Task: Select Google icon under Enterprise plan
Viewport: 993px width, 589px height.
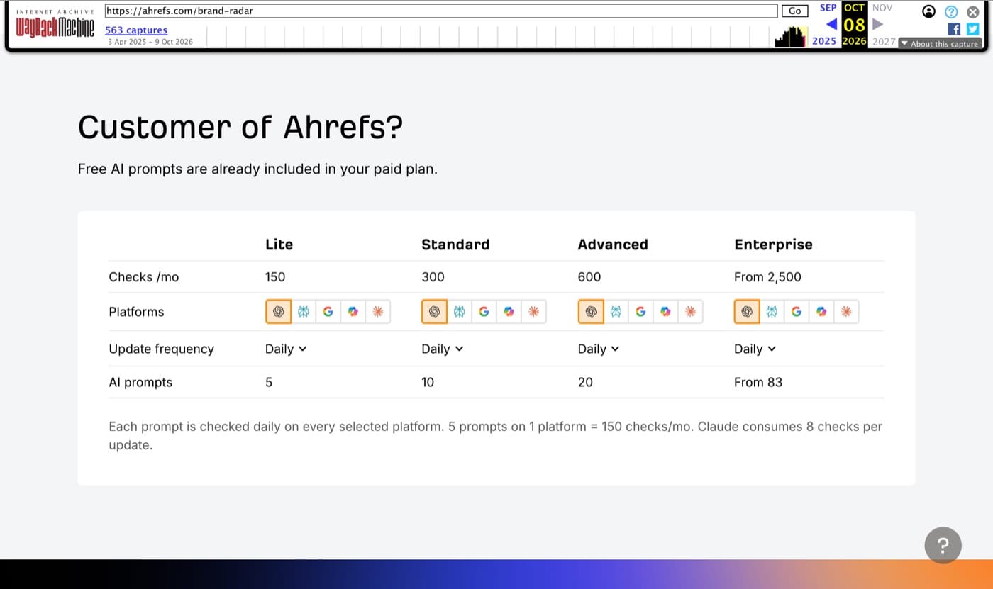Action: pos(796,311)
